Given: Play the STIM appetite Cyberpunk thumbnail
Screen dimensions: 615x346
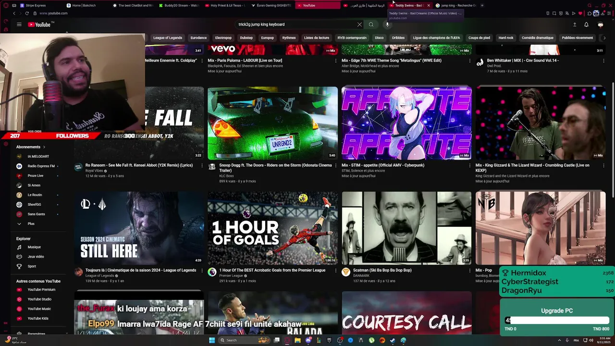Looking at the screenshot, I should (x=406, y=123).
